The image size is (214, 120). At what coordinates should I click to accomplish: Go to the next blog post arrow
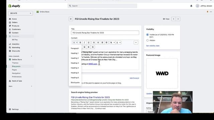point(178,19)
